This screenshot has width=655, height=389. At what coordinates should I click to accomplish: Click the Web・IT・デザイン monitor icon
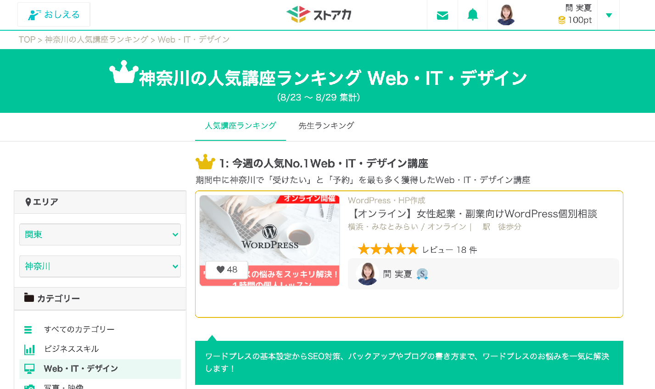point(29,369)
